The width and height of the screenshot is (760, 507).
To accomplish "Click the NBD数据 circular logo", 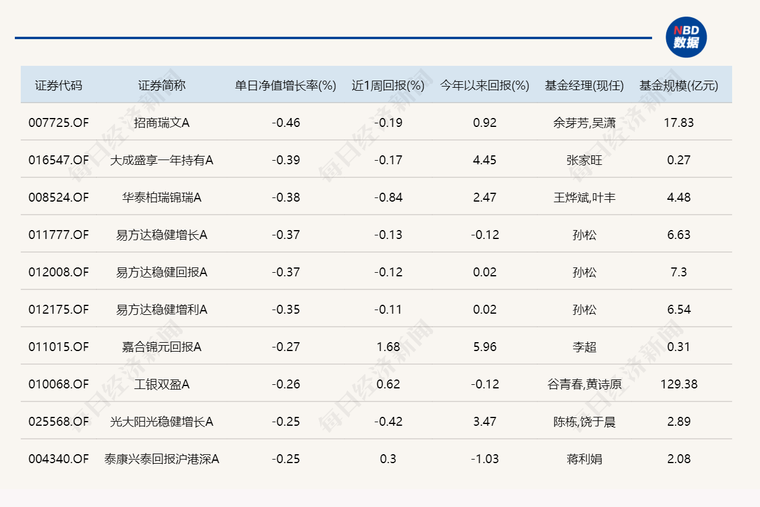I will point(686,37).
